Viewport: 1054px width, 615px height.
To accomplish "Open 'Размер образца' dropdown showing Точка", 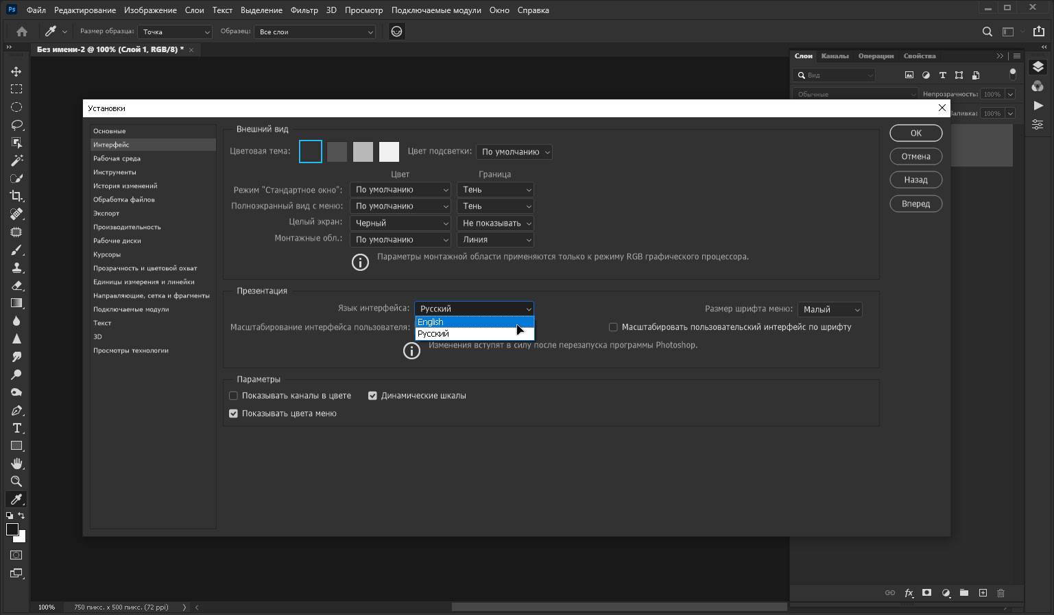I will (x=175, y=32).
